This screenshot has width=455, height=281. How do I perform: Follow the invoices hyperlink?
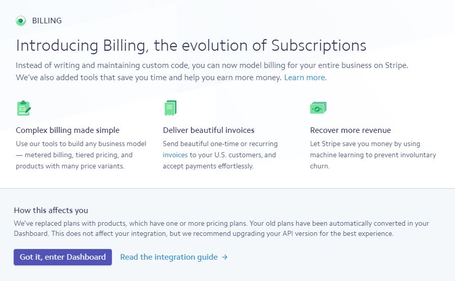(175, 155)
